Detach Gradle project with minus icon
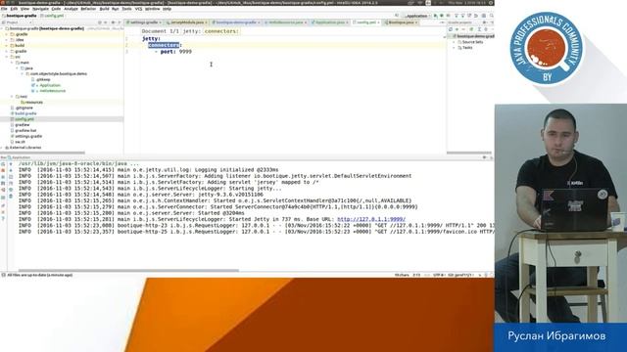The height and width of the screenshot is (352, 627). tap(462, 29)
